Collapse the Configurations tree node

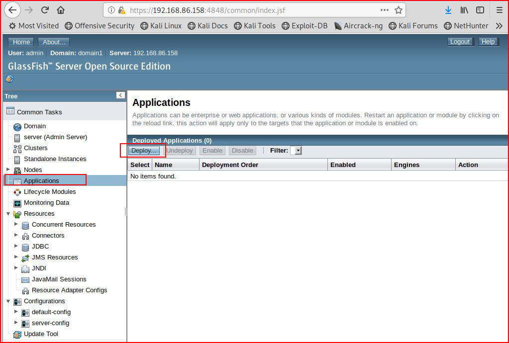tap(8, 301)
